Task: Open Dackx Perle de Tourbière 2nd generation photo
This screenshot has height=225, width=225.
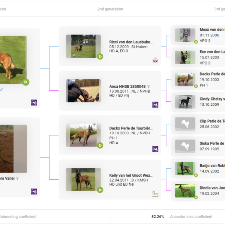Action: coord(83,135)
